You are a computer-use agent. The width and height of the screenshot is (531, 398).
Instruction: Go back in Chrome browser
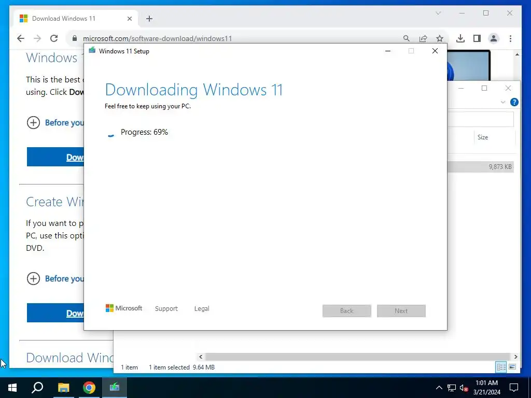coord(21,38)
